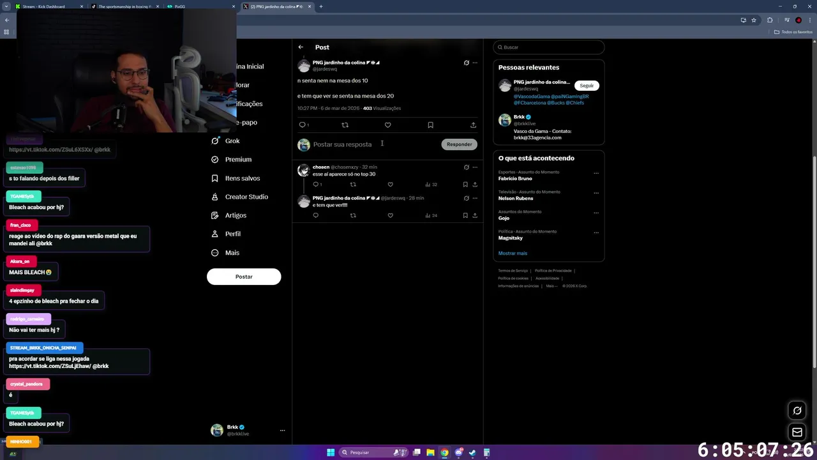Open File Explorer from the taskbar
This screenshot has height=460, width=817.
pos(430,452)
